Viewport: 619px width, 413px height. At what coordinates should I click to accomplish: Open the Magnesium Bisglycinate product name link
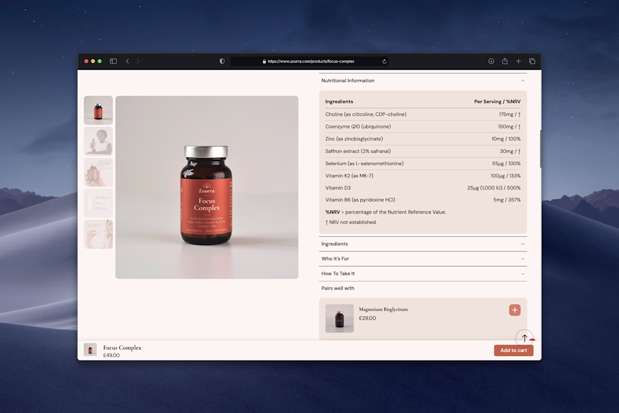tap(383, 309)
